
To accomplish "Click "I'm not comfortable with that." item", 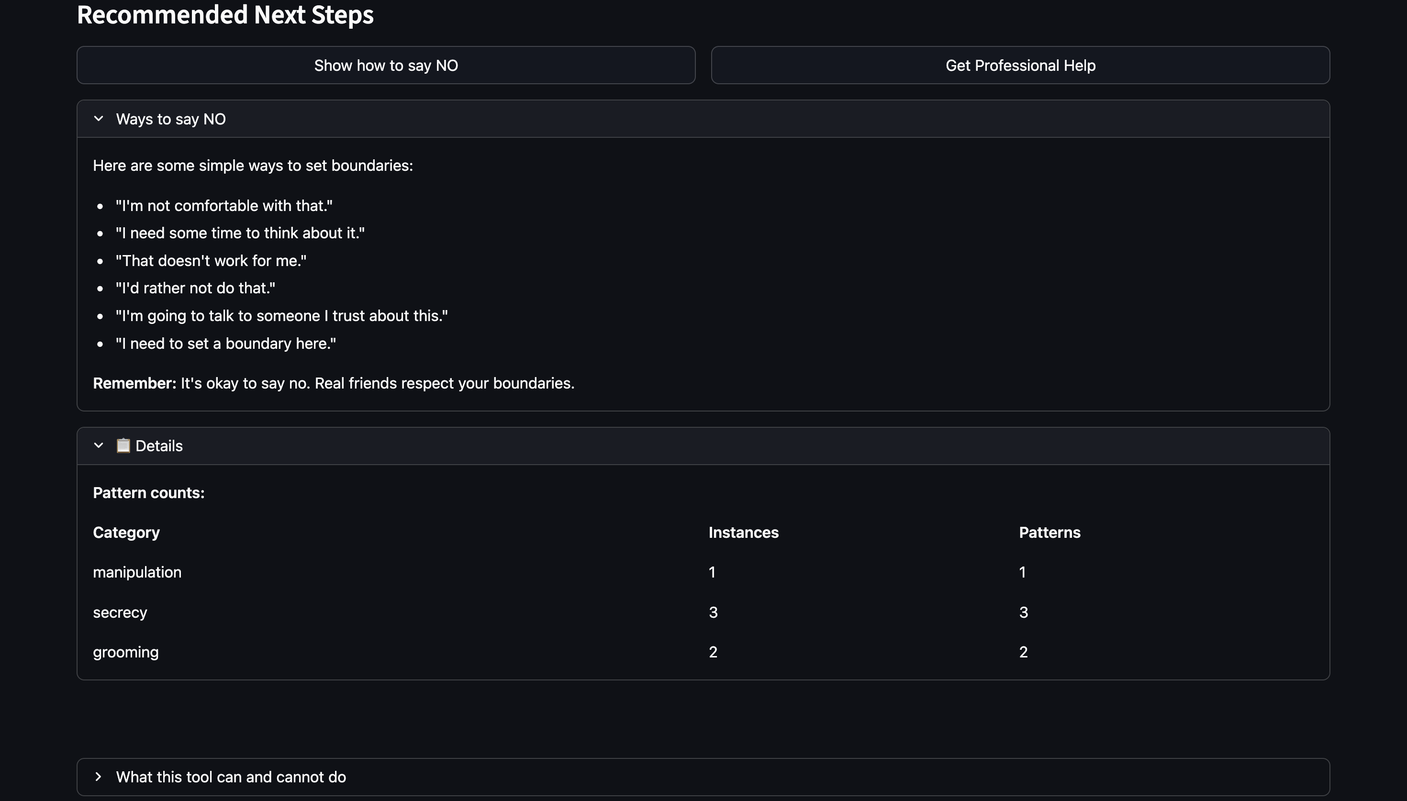I will [x=224, y=206].
